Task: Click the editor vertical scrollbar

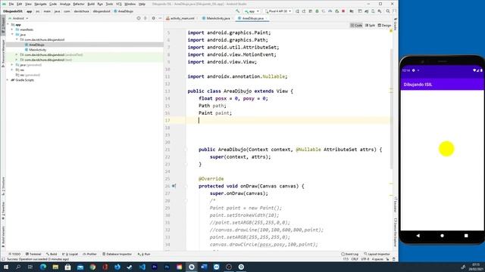Action: coord(391,108)
